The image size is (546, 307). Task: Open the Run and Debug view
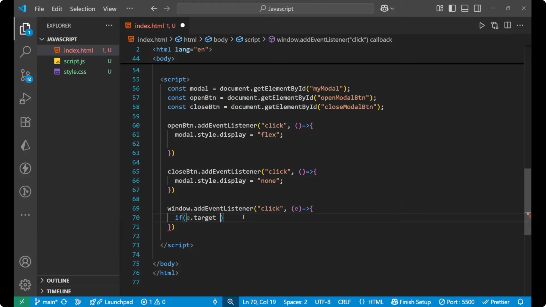(x=25, y=98)
